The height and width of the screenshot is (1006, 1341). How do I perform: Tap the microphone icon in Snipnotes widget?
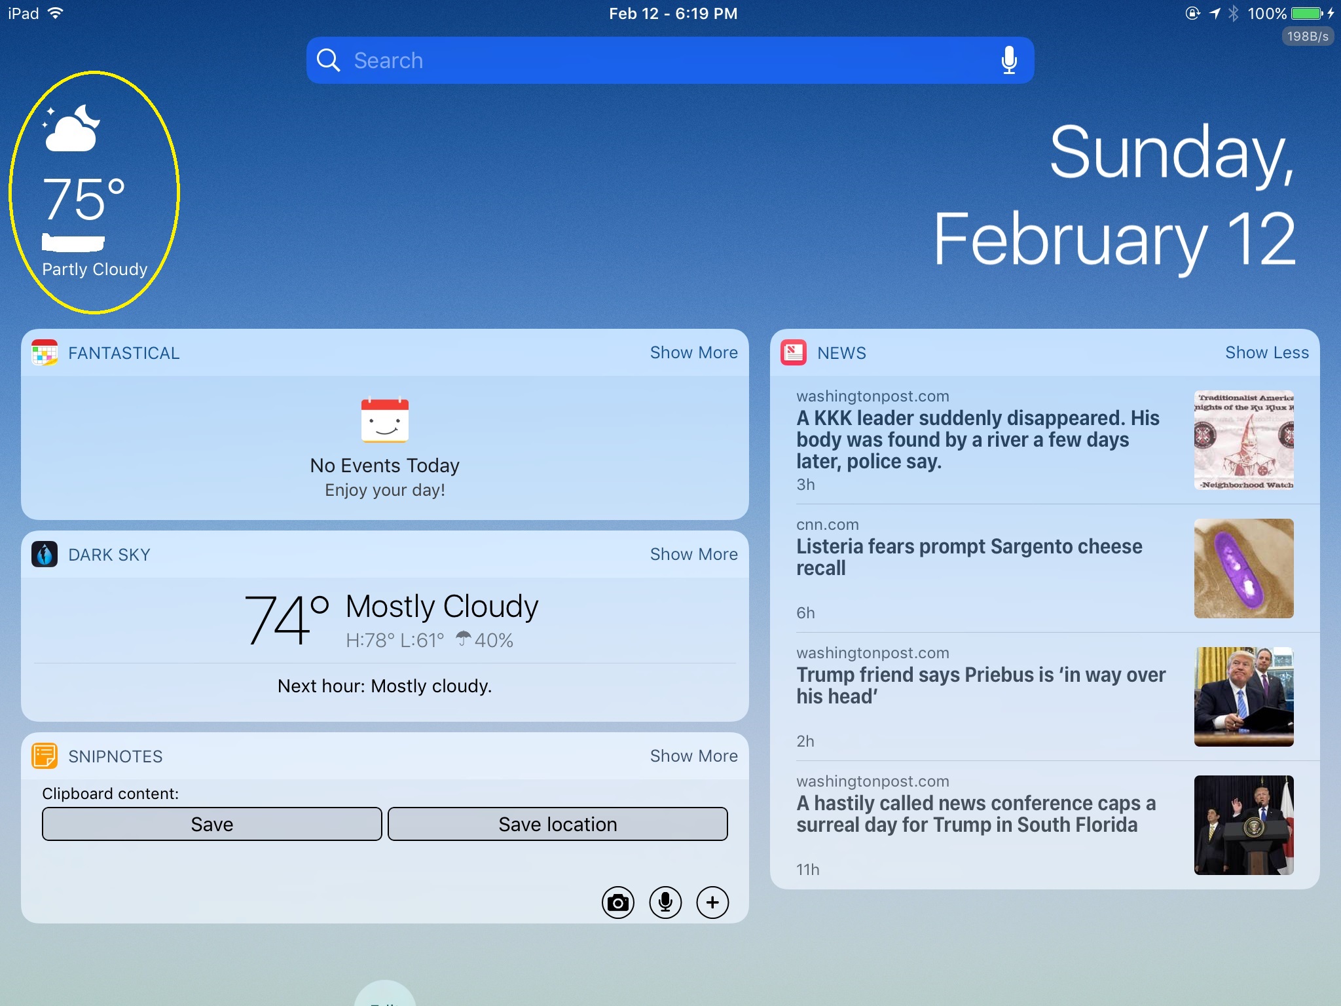click(x=665, y=903)
